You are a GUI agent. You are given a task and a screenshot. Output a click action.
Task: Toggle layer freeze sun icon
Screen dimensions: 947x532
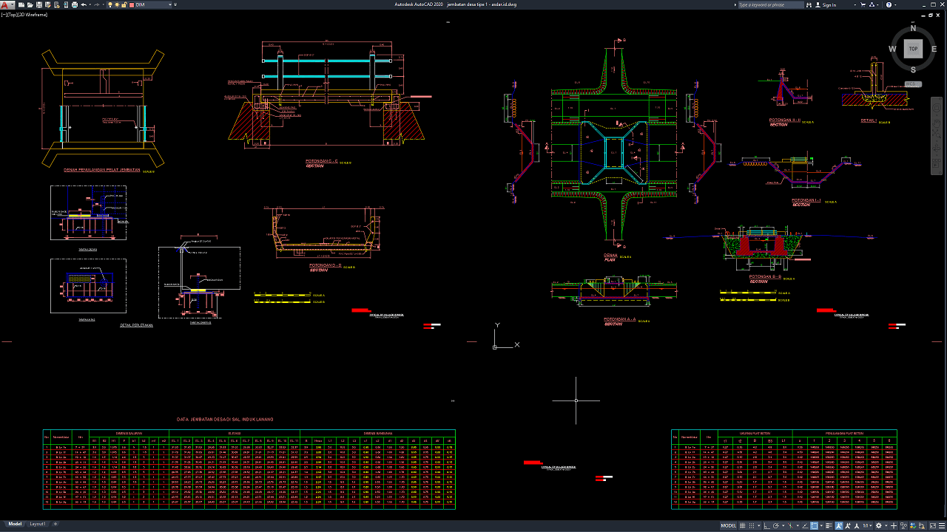click(117, 4)
